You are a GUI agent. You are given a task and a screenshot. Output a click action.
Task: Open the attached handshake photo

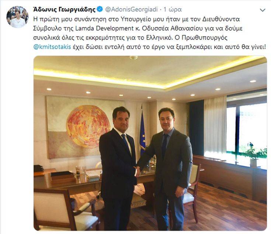150,143
